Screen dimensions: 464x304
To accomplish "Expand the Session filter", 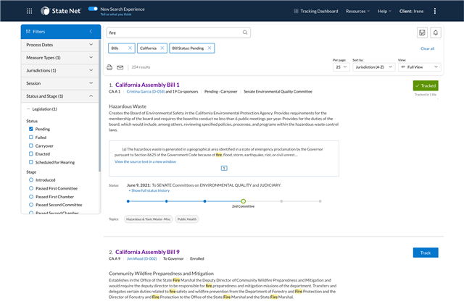I will tap(59, 83).
